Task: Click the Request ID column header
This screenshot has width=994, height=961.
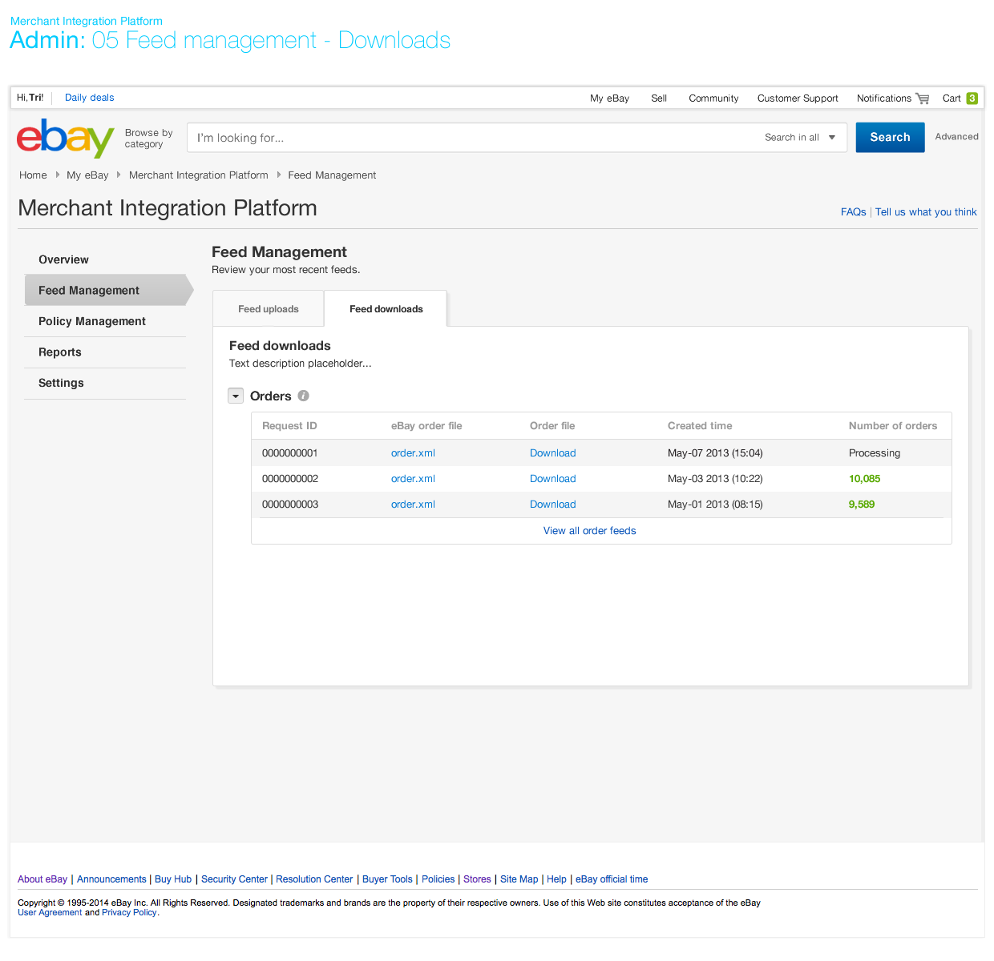Action: point(289,426)
